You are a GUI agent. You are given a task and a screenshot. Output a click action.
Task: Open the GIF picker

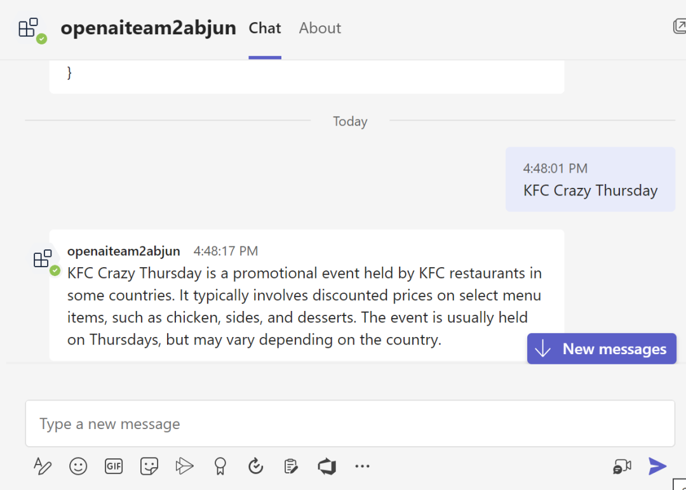114,466
